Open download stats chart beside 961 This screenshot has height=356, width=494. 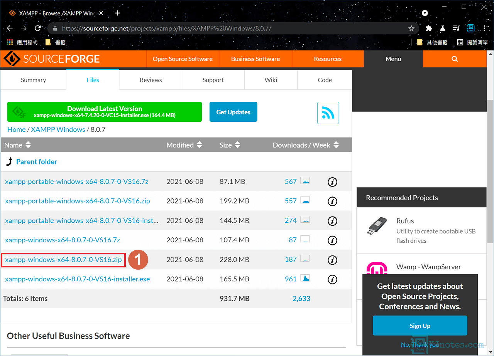pyautogui.click(x=305, y=279)
